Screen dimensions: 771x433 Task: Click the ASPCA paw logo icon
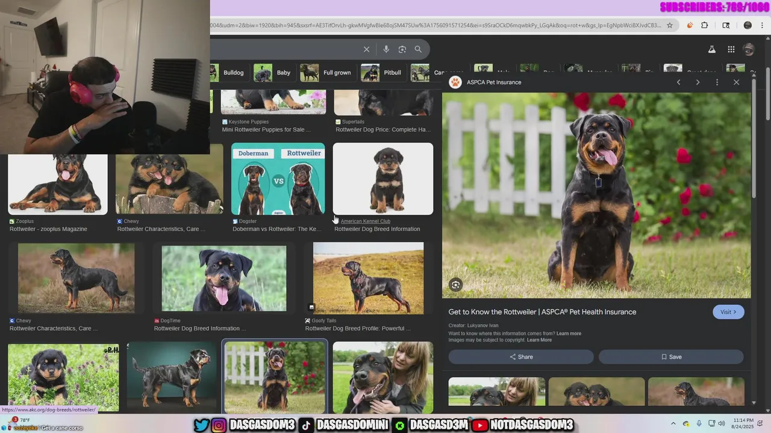(455, 82)
